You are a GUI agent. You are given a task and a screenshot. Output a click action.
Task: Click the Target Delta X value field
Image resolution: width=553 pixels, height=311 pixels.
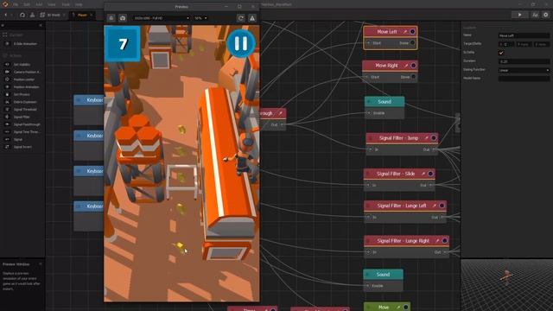point(506,44)
